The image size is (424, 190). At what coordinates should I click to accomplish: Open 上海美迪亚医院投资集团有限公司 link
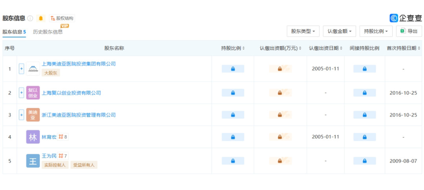(x=79, y=64)
